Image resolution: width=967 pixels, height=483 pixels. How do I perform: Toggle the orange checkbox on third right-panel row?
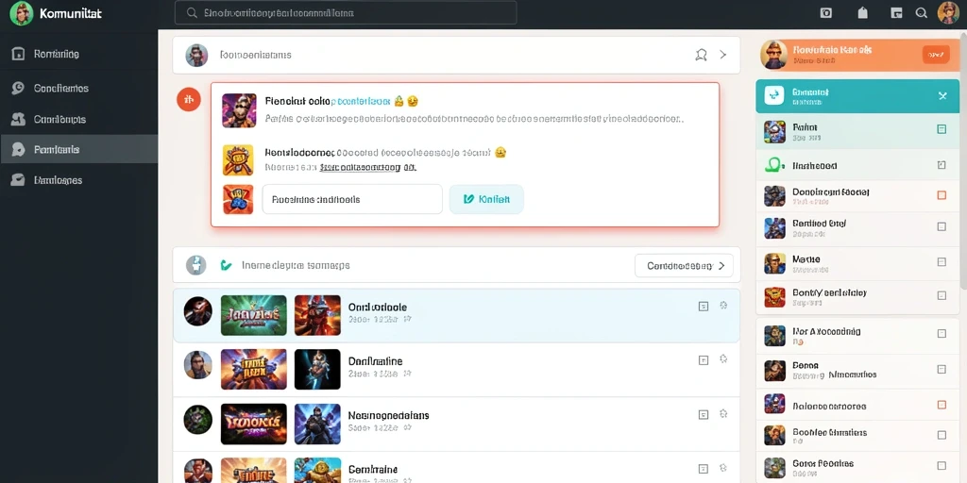pos(942,195)
